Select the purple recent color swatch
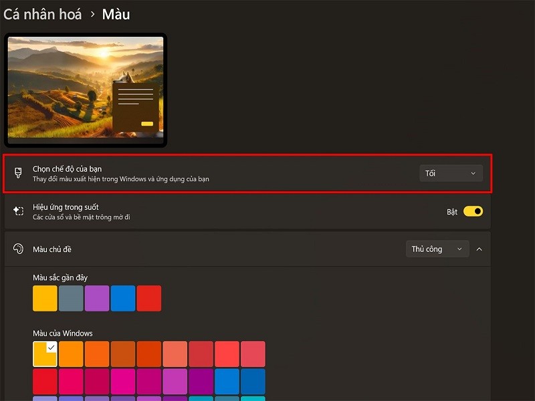Screen dimensions: 535x401 (x=96, y=298)
